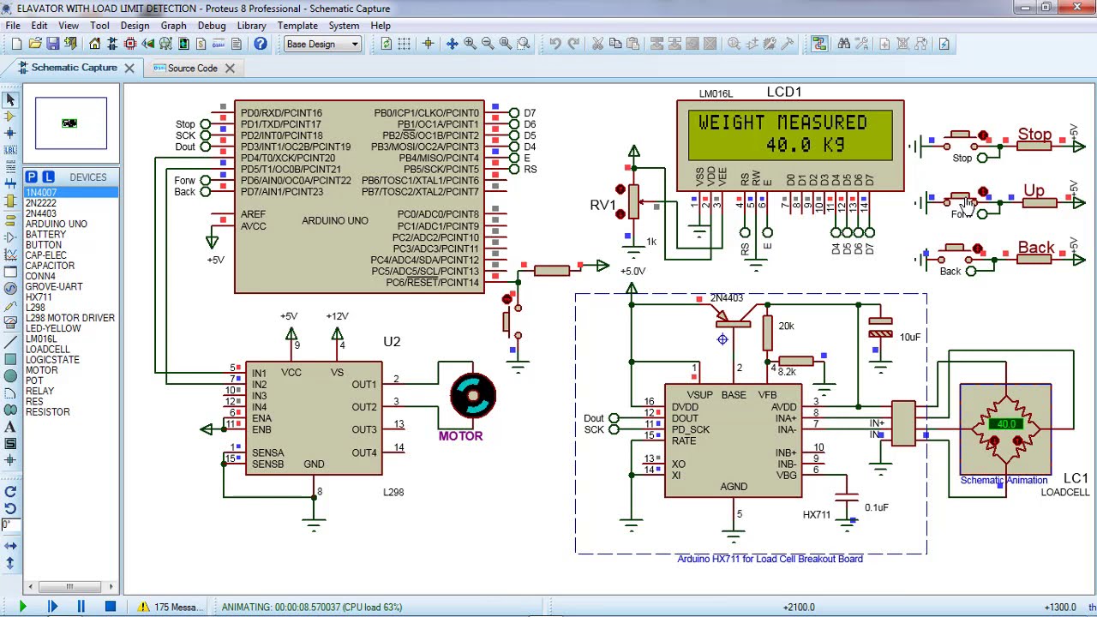Image resolution: width=1097 pixels, height=617 pixels.
Task: Open the Library menu
Action: [x=252, y=26]
